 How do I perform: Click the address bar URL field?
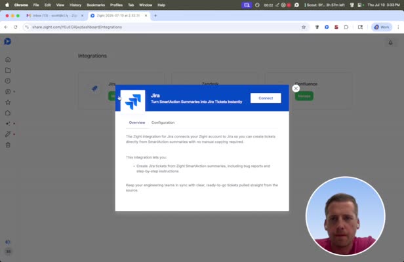(165, 27)
